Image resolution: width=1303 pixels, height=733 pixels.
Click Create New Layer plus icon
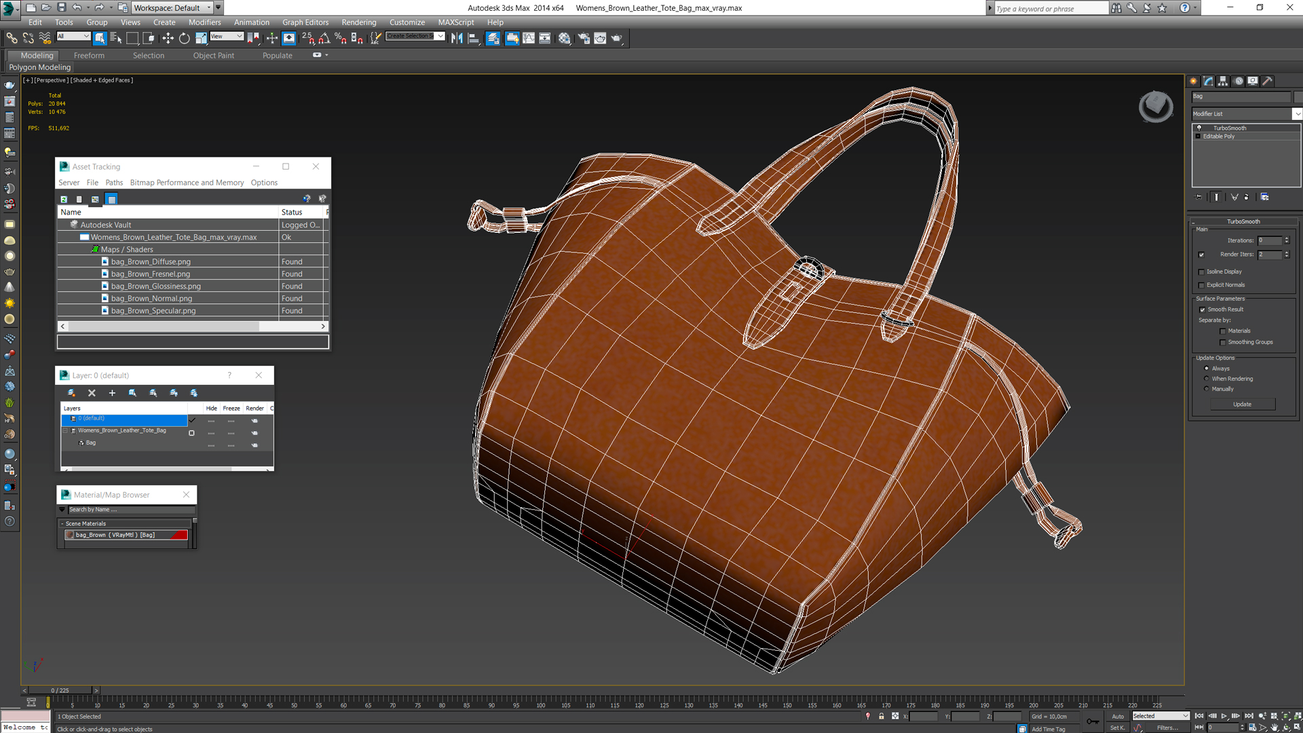click(112, 393)
